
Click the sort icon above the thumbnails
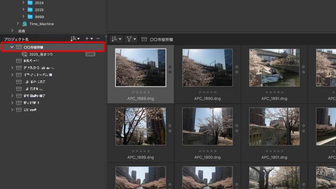click(x=114, y=39)
